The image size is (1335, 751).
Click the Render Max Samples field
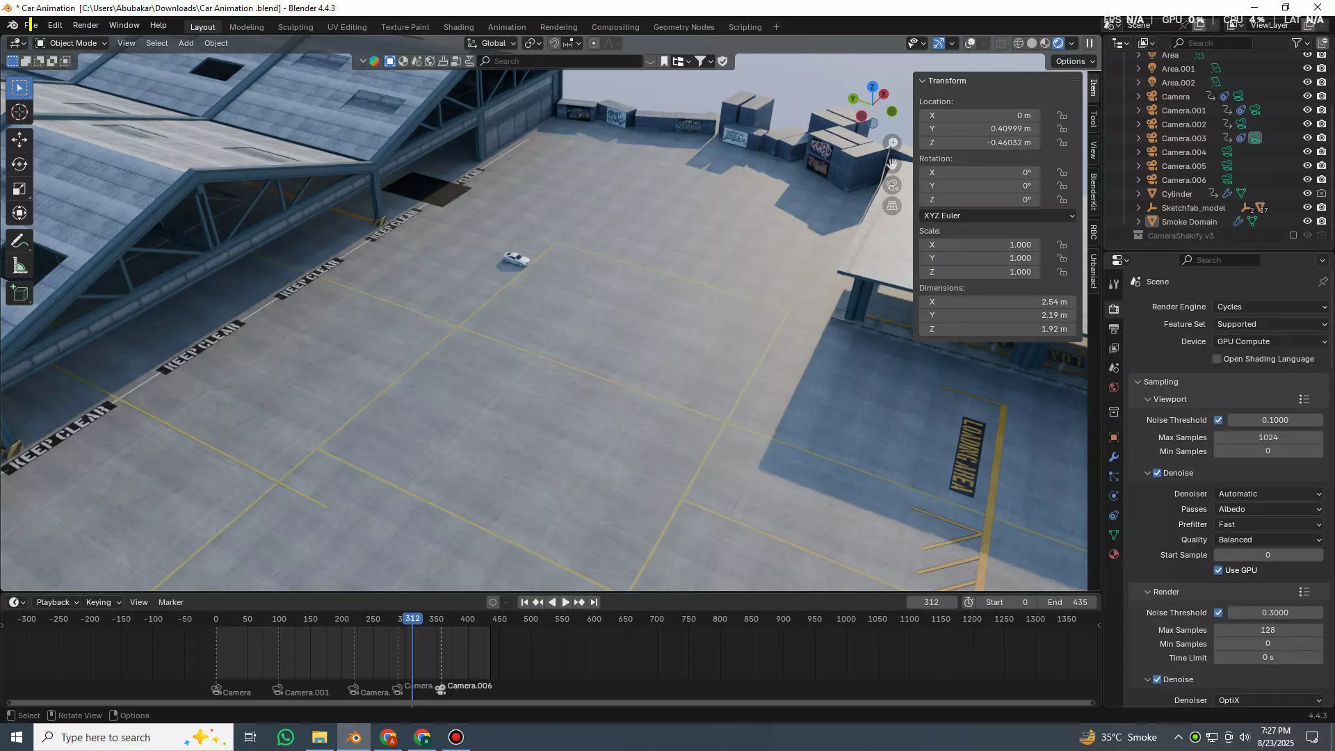coord(1268,630)
